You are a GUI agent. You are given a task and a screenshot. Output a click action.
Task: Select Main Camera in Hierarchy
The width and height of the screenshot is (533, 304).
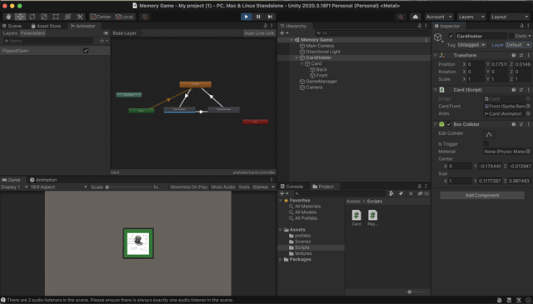[x=320, y=46]
